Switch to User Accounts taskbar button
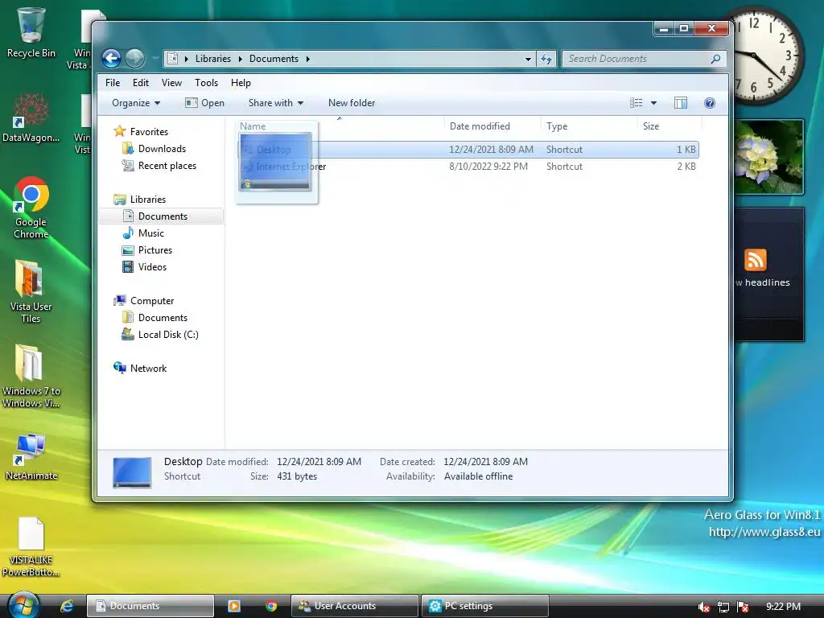This screenshot has height=618, width=824. click(355, 606)
